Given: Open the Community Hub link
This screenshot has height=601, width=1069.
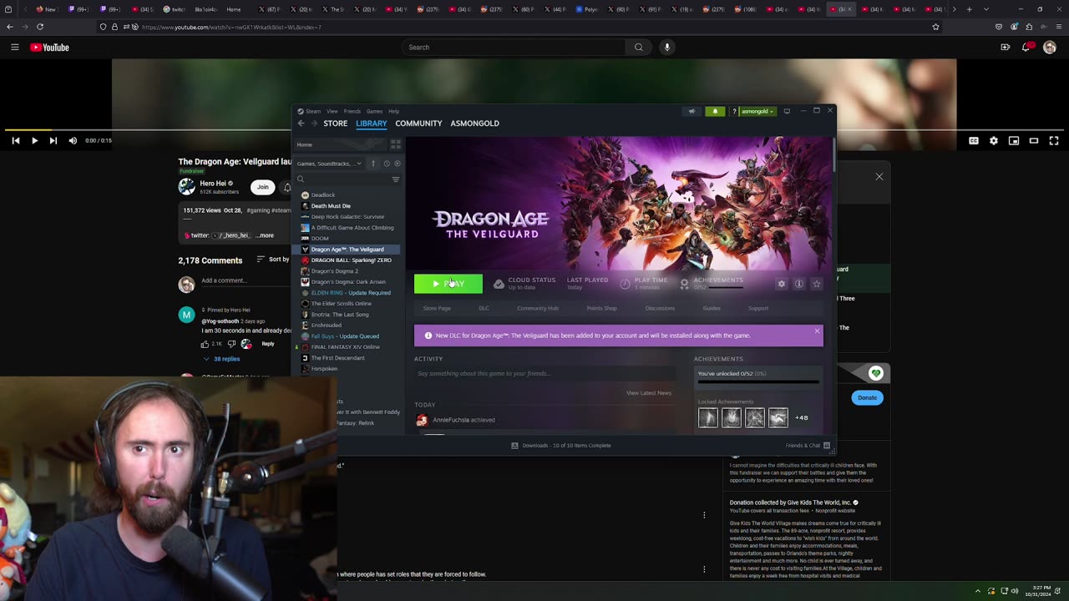Looking at the screenshot, I should pos(538,308).
